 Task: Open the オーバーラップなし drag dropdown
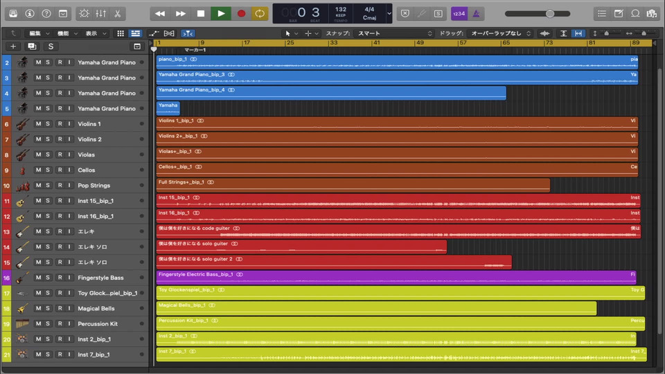pyautogui.click(x=500, y=33)
